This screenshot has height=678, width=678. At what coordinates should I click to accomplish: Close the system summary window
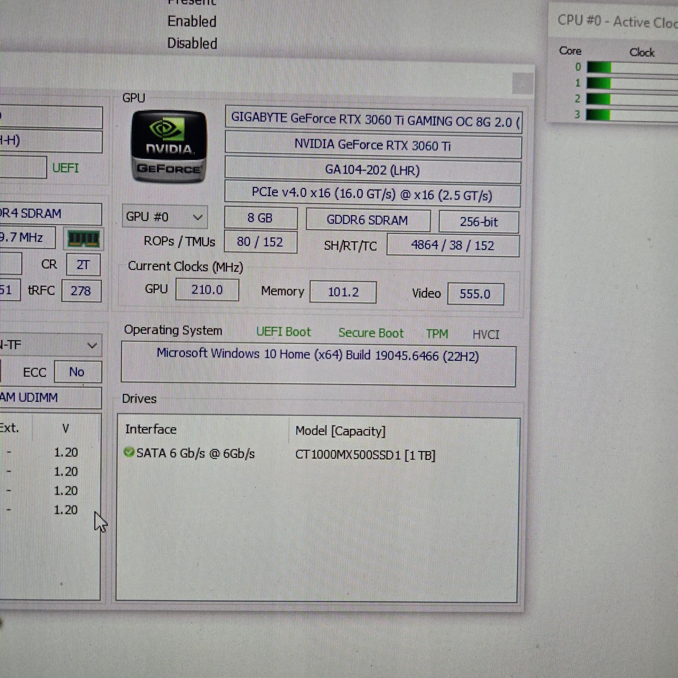pyautogui.click(x=522, y=83)
